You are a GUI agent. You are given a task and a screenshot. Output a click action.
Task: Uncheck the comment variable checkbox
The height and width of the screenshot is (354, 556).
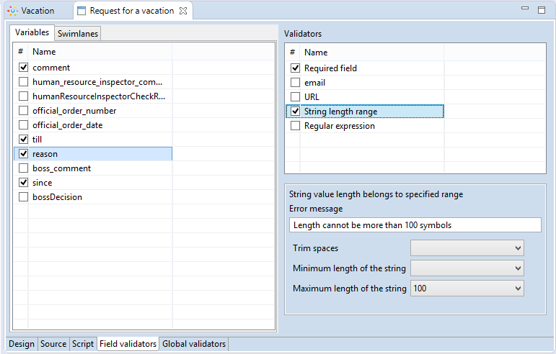23,68
